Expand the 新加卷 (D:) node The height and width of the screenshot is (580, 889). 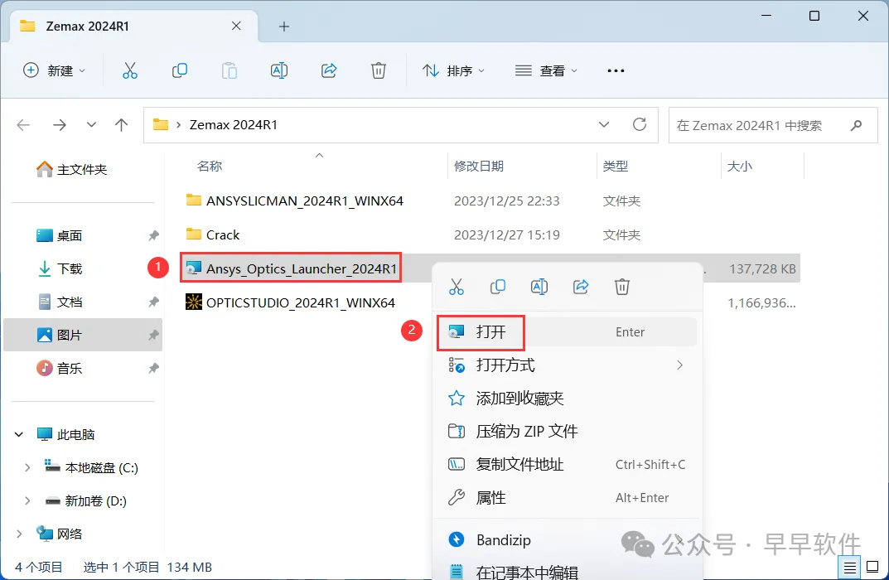tap(27, 500)
